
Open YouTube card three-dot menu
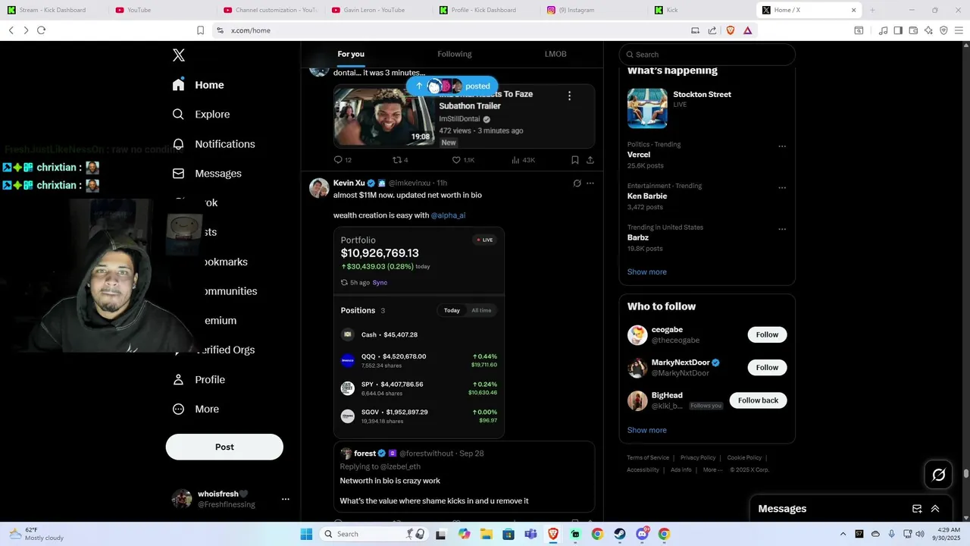click(569, 96)
